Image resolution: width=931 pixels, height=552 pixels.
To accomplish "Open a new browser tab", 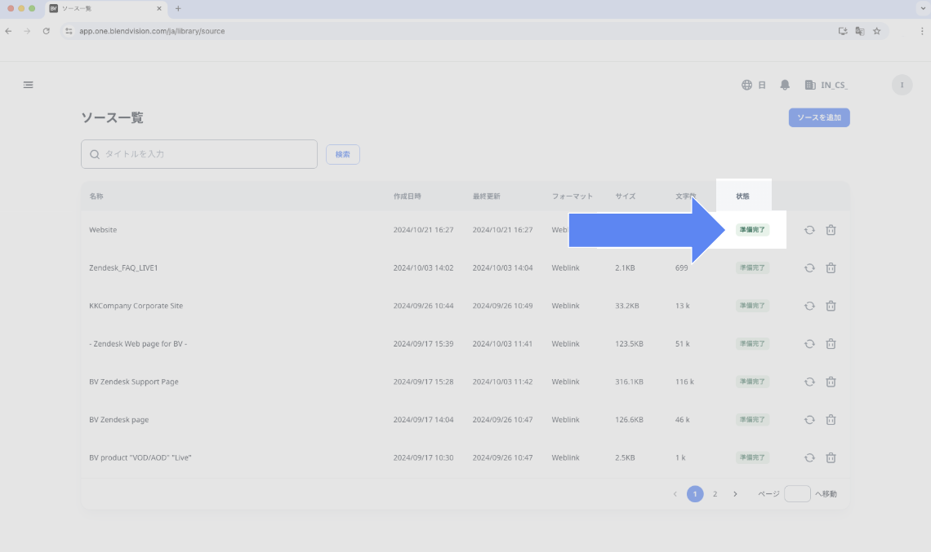I will click(x=178, y=9).
